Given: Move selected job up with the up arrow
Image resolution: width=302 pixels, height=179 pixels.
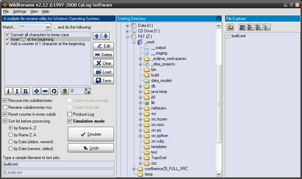Looking at the screenshot, I should (x=97, y=36).
